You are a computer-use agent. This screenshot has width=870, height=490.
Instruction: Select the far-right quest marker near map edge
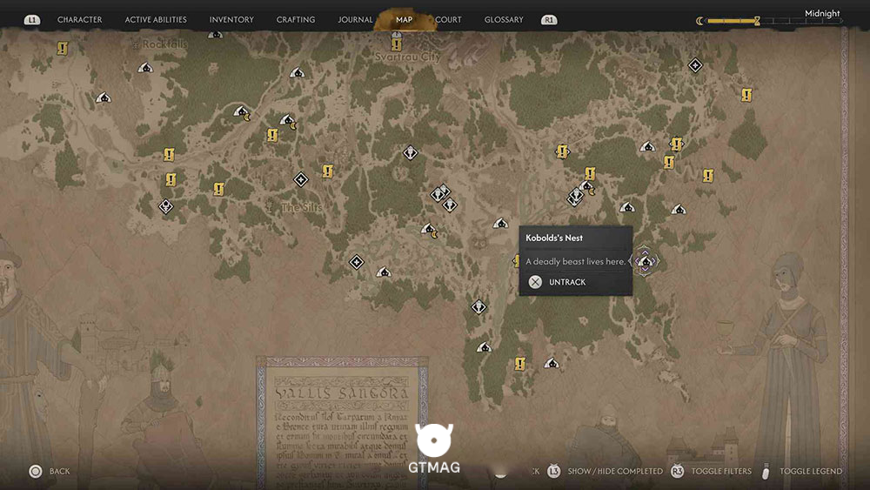click(x=746, y=95)
